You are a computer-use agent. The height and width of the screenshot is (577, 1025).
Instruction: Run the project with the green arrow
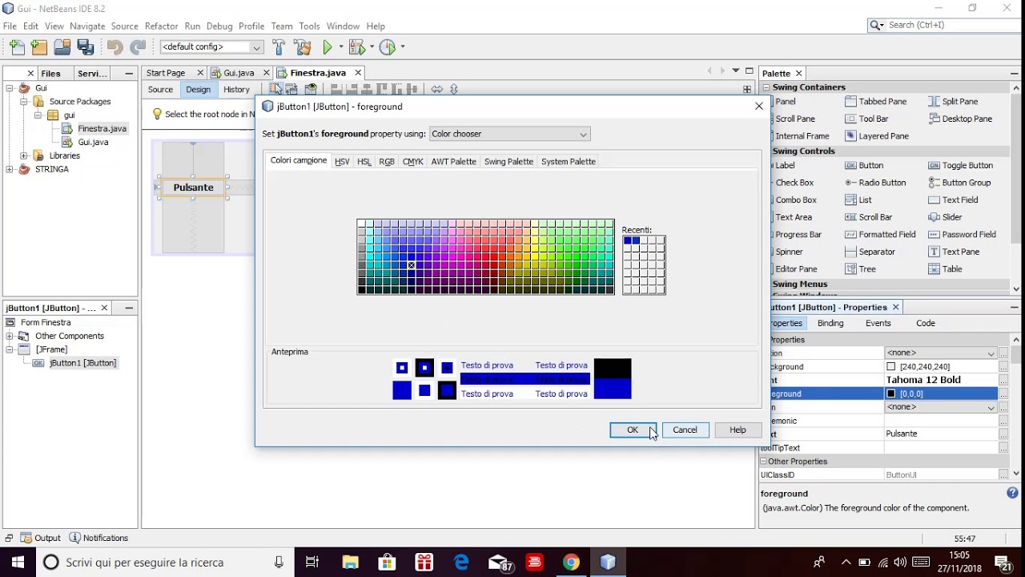pyautogui.click(x=328, y=47)
